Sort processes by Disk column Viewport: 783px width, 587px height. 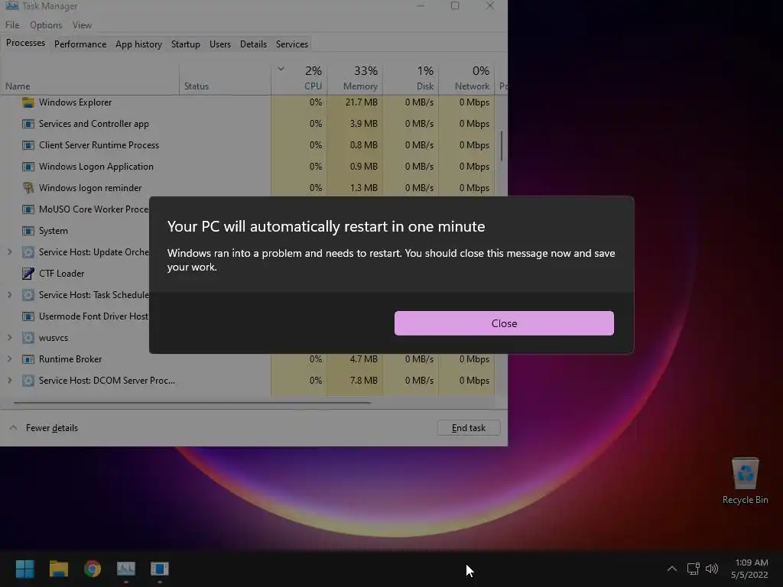(411, 79)
